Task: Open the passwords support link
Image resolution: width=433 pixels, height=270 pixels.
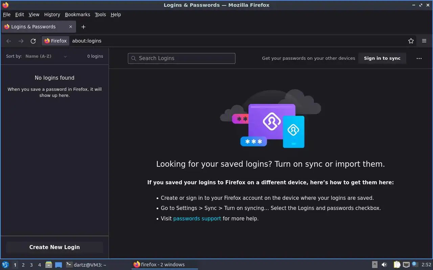Action: [197, 219]
